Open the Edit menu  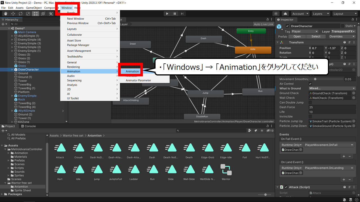click(x=11, y=8)
